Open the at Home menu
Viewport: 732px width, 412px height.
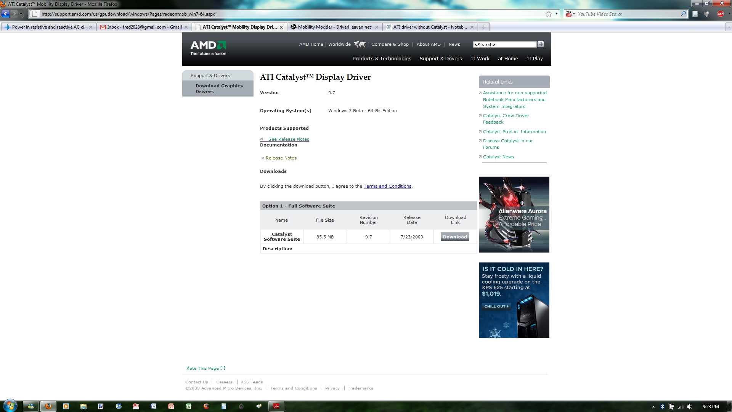(508, 58)
